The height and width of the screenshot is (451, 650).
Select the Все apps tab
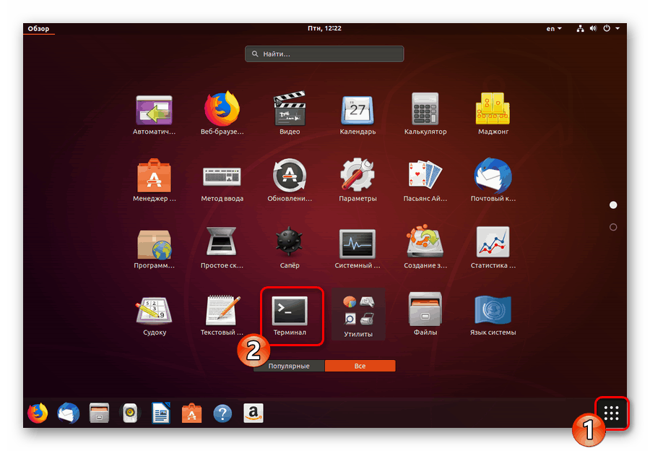pos(360,366)
